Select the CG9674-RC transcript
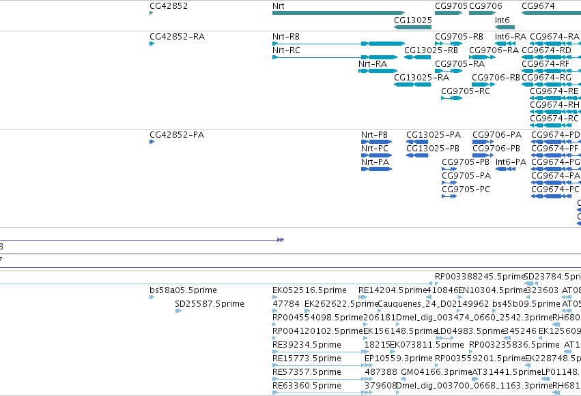Viewport: 581px width, 396px height. [550, 125]
